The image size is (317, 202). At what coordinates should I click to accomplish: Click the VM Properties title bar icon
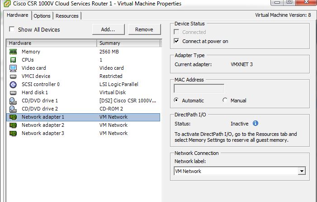coord(7,4)
